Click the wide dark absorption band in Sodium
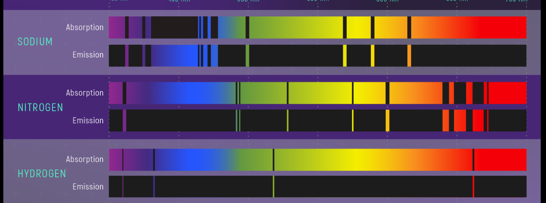This screenshot has height=203, width=546. (x=174, y=28)
